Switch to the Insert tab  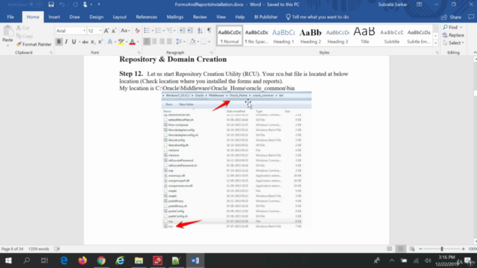[x=54, y=17]
